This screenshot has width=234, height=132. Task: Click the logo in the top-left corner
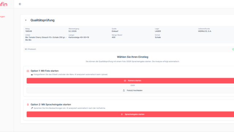click(4, 4)
